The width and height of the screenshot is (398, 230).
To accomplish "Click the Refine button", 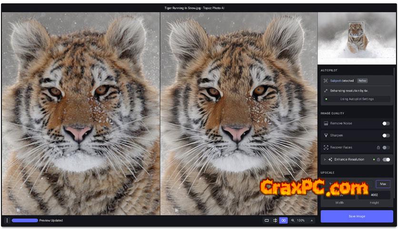I will click(x=362, y=81).
